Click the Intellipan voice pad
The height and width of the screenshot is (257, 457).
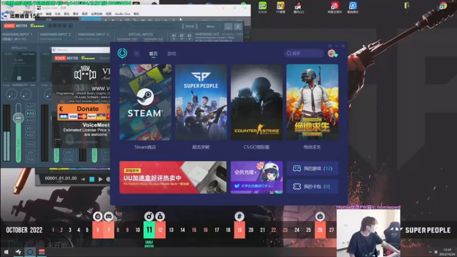pyautogui.click(x=19, y=66)
